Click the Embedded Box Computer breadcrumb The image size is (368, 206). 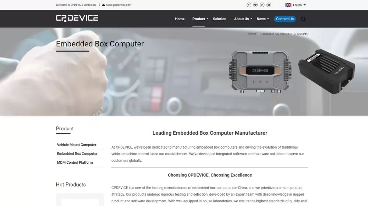coord(276,34)
